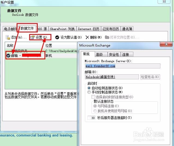
Task: Click the 打开文件位置 label
Action: [x=125, y=37]
